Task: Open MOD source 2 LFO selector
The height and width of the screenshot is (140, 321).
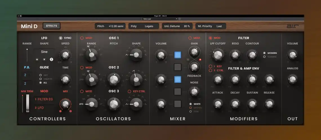Action: click(44, 108)
